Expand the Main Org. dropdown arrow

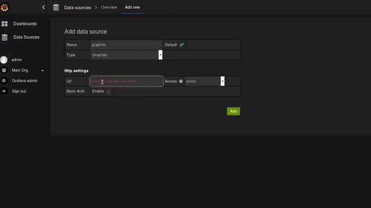click(42, 70)
